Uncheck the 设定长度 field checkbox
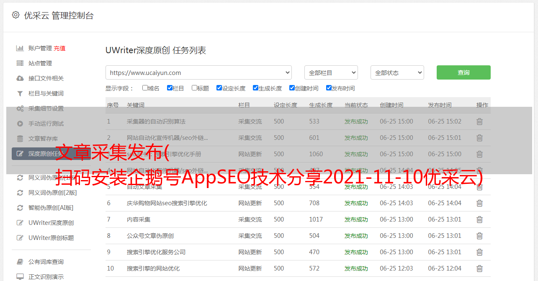The image size is (538, 281). pyautogui.click(x=219, y=88)
